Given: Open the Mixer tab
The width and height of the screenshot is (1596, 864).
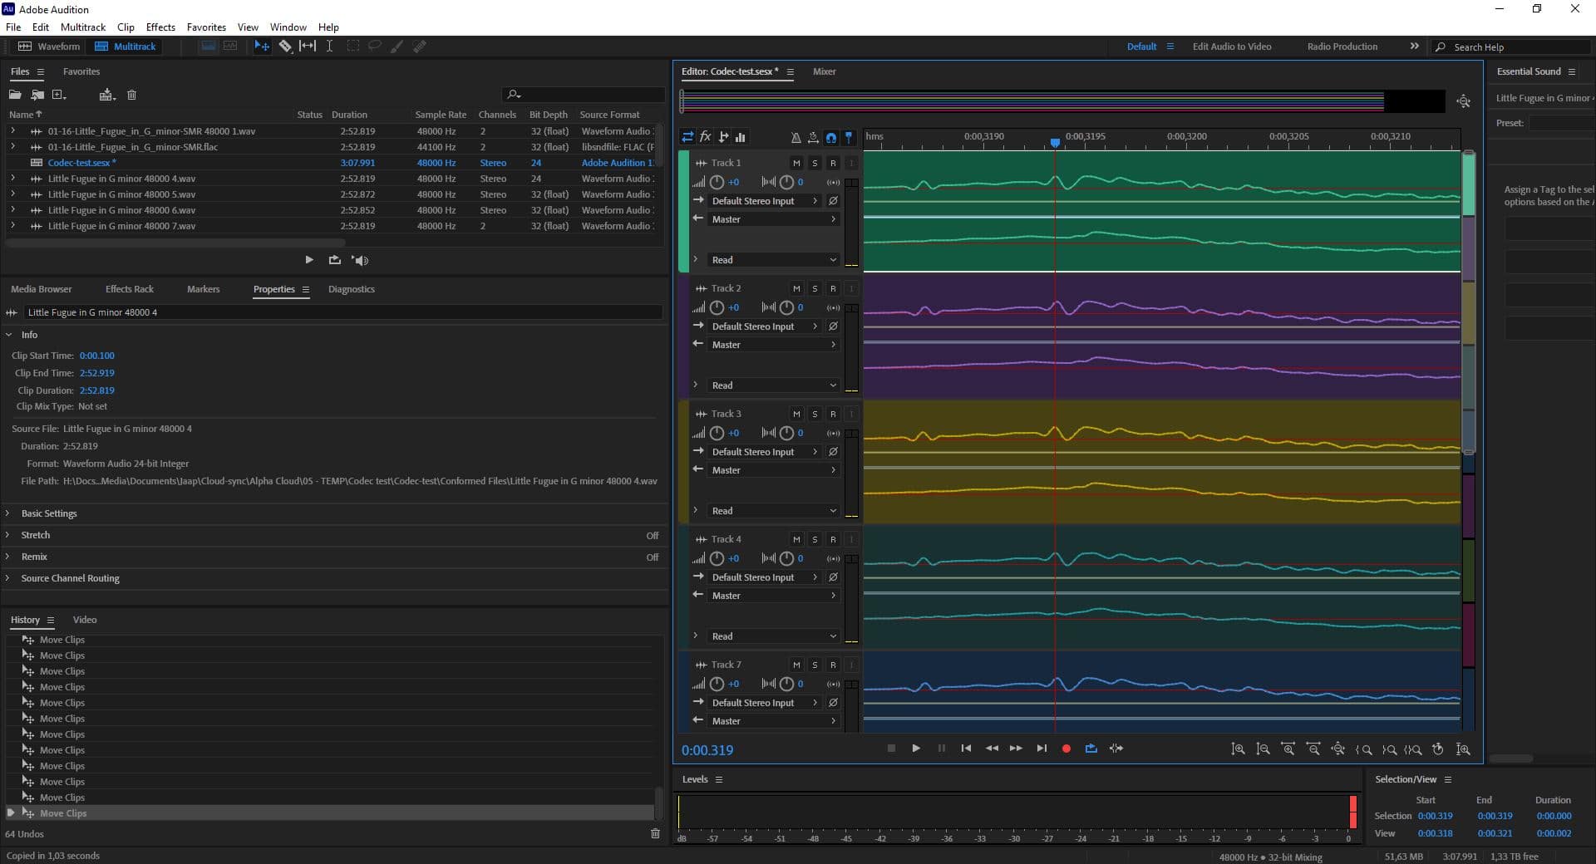Looking at the screenshot, I should [x=824, y=71].
